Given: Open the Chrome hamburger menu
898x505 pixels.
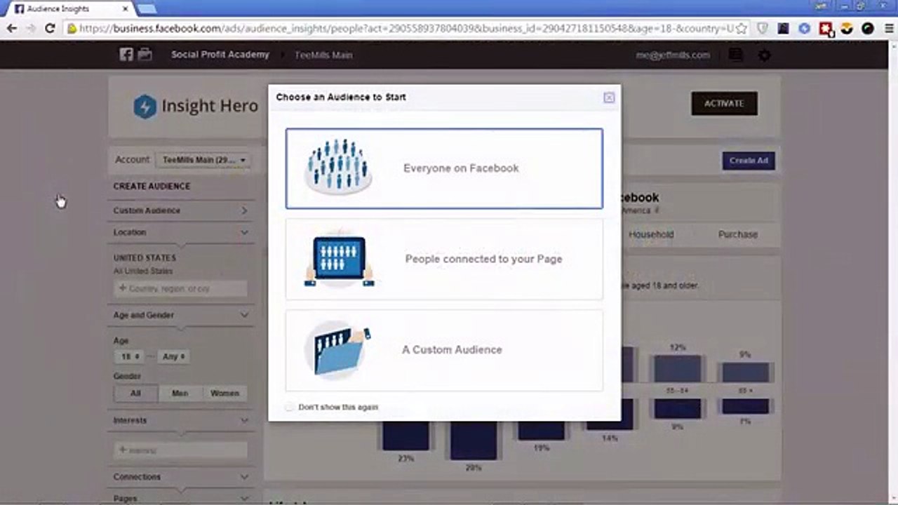Looking at the screenshot, I should tap(889, 29).
